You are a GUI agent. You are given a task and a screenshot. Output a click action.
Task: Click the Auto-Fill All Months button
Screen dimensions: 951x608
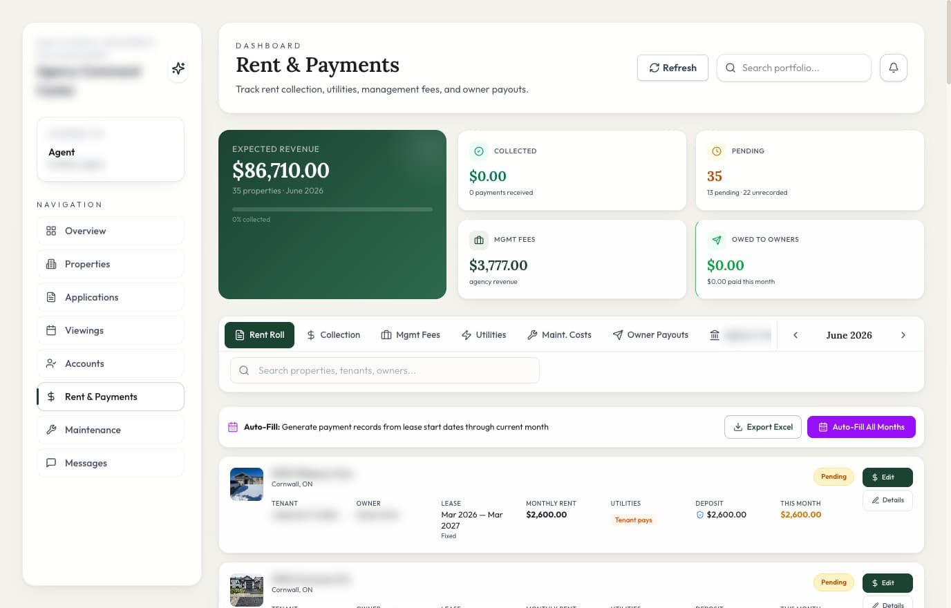[861, 427]
